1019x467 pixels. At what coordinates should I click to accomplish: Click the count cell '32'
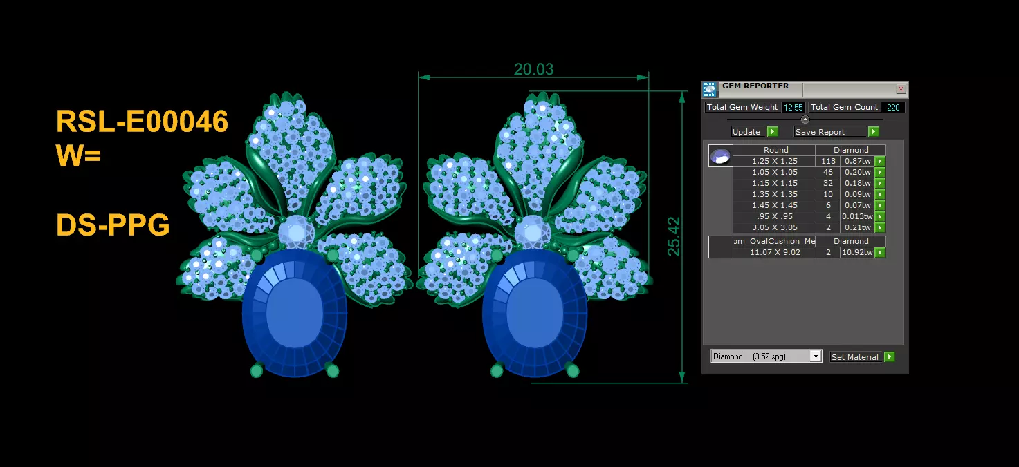tap(827, 183)
